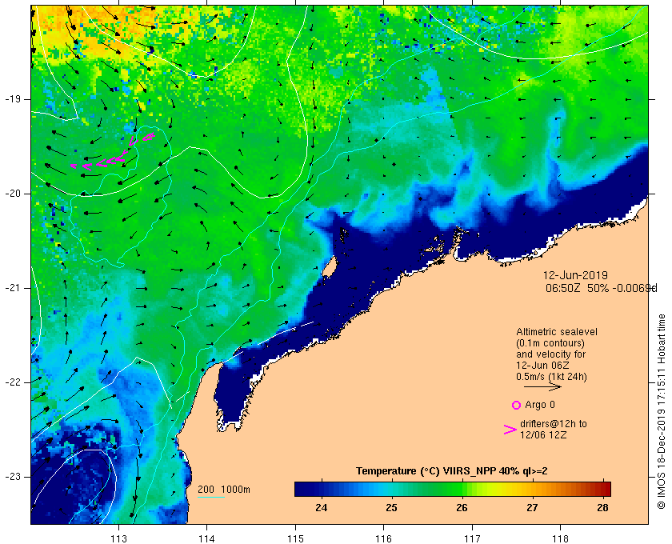Viewport: 672px width, 544px height.
Task: Click the date text 12-Jun-2019
Action: point(575,275)
